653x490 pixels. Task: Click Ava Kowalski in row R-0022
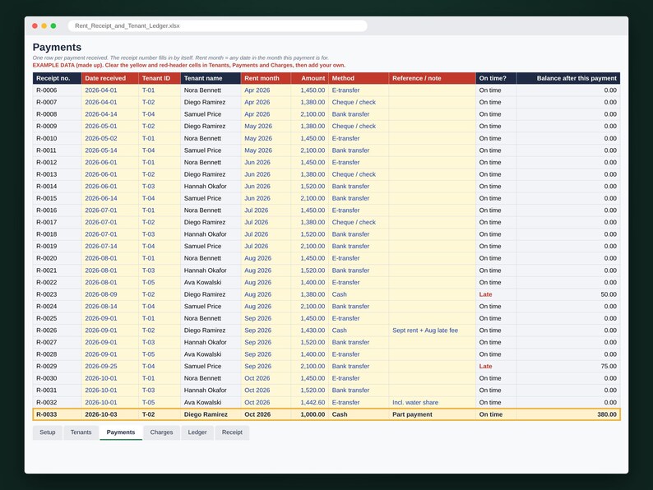click(211, 282)
